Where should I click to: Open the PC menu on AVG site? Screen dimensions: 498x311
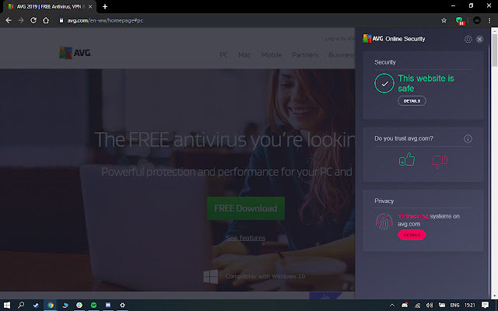click(x=223, y=55)
